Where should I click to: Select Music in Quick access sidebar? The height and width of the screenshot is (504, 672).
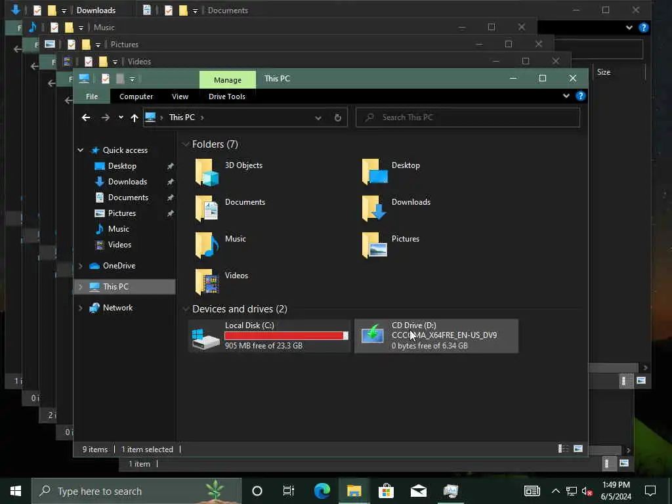(118, 229)
